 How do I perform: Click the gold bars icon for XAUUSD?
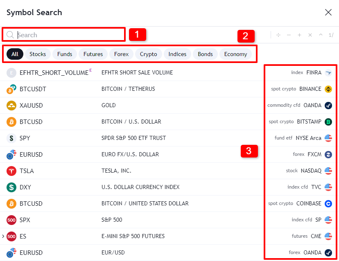pos(11,105)
